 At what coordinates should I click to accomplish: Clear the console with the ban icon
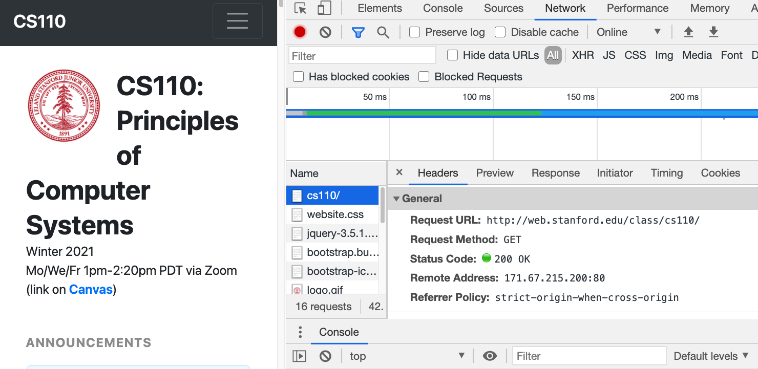click(325, 356)
